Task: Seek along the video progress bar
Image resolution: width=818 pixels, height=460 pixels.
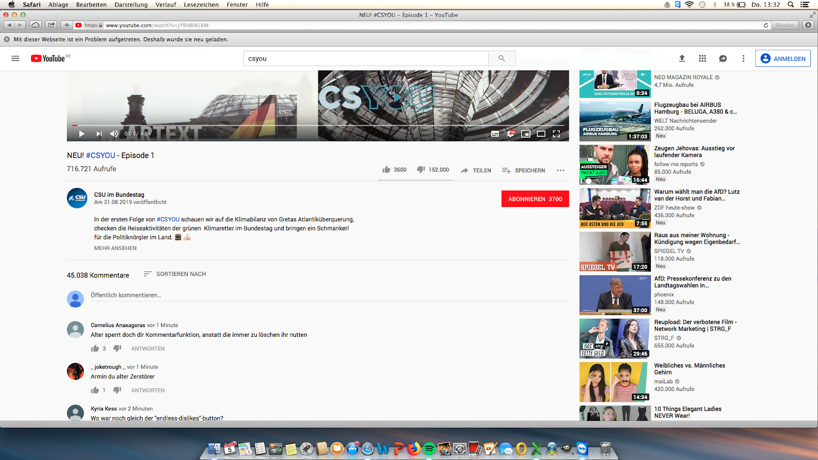Action: (x=318, y=125)
